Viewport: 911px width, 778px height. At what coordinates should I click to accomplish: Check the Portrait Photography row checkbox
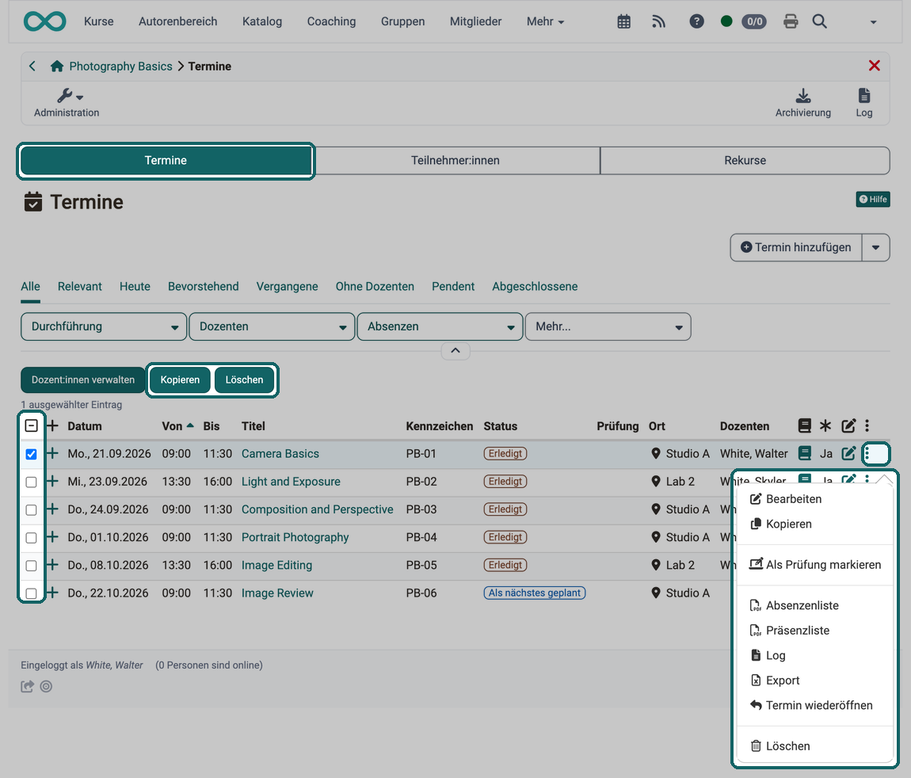32,537
